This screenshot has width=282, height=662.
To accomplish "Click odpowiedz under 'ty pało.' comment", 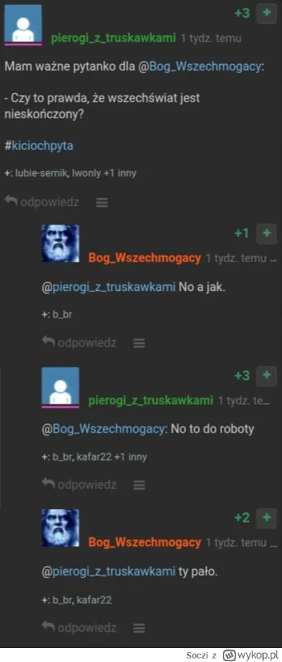I will [79, 627].
